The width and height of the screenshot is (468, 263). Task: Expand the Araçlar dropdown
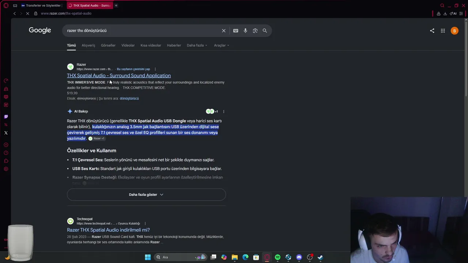pos(222,45)
